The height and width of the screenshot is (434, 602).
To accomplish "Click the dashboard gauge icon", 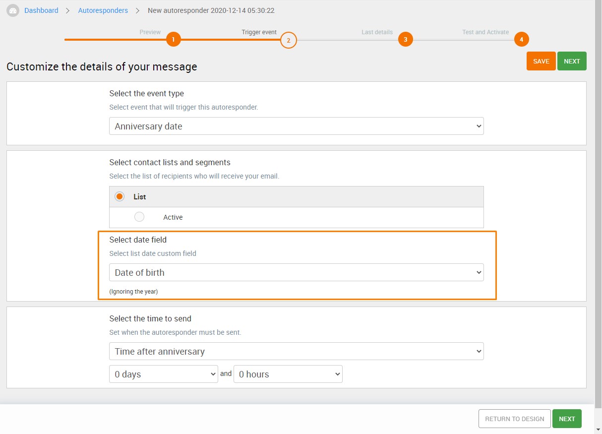I will [x=13, y=10].
